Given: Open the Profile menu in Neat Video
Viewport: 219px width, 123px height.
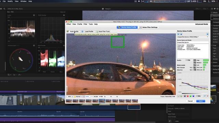Looking at the screenshot, I should 80,24.
